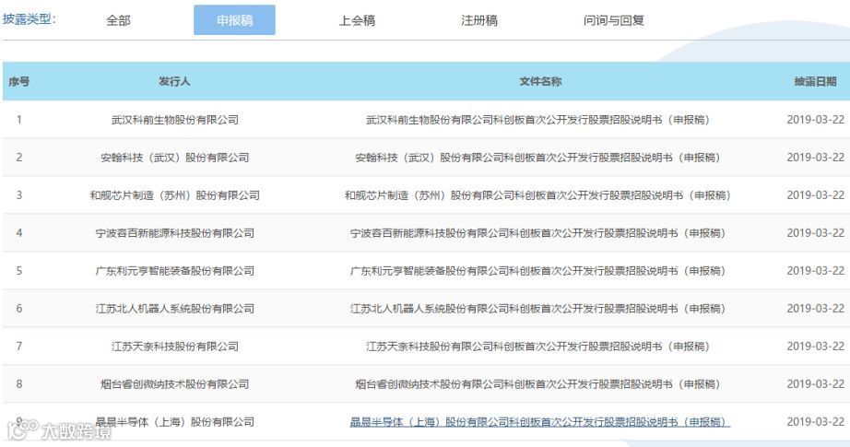The width and height of the screenshot is (850, 447).
Task: Switch to the 注册稿 tab
Action: pos(479,20)
